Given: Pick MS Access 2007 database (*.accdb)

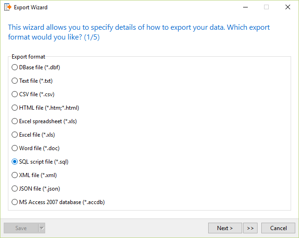Looking at the screenshot, I should pyautogui.click(x=58, y=202).
